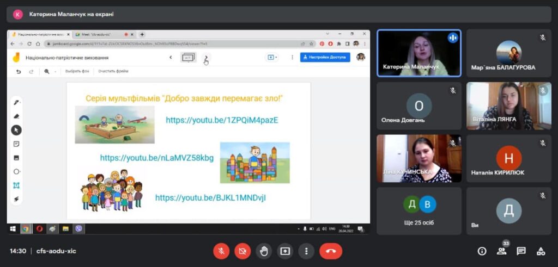Toggle the camera off button
Screen dimensions: 558x267
(x=242, y=251)
